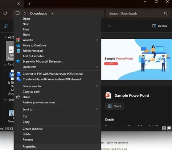Click the Share button in details pane

tap(115, 106)
